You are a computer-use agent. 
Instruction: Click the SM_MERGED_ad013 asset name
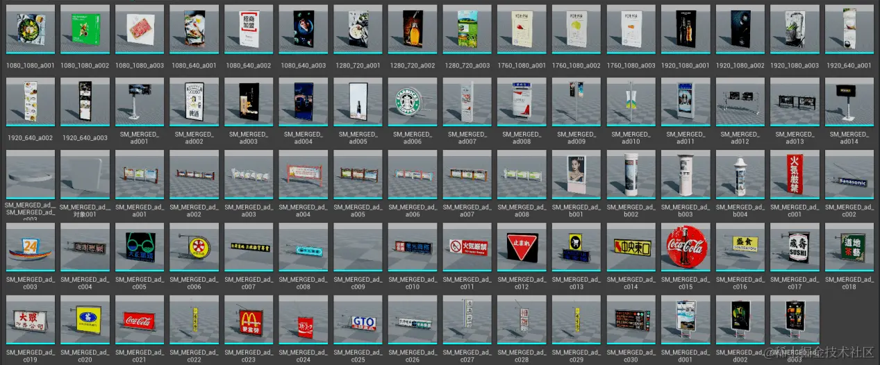795,137
